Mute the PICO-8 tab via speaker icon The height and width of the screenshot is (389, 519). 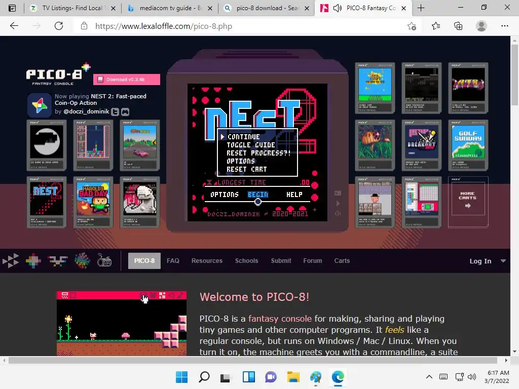tap(337, 8)
